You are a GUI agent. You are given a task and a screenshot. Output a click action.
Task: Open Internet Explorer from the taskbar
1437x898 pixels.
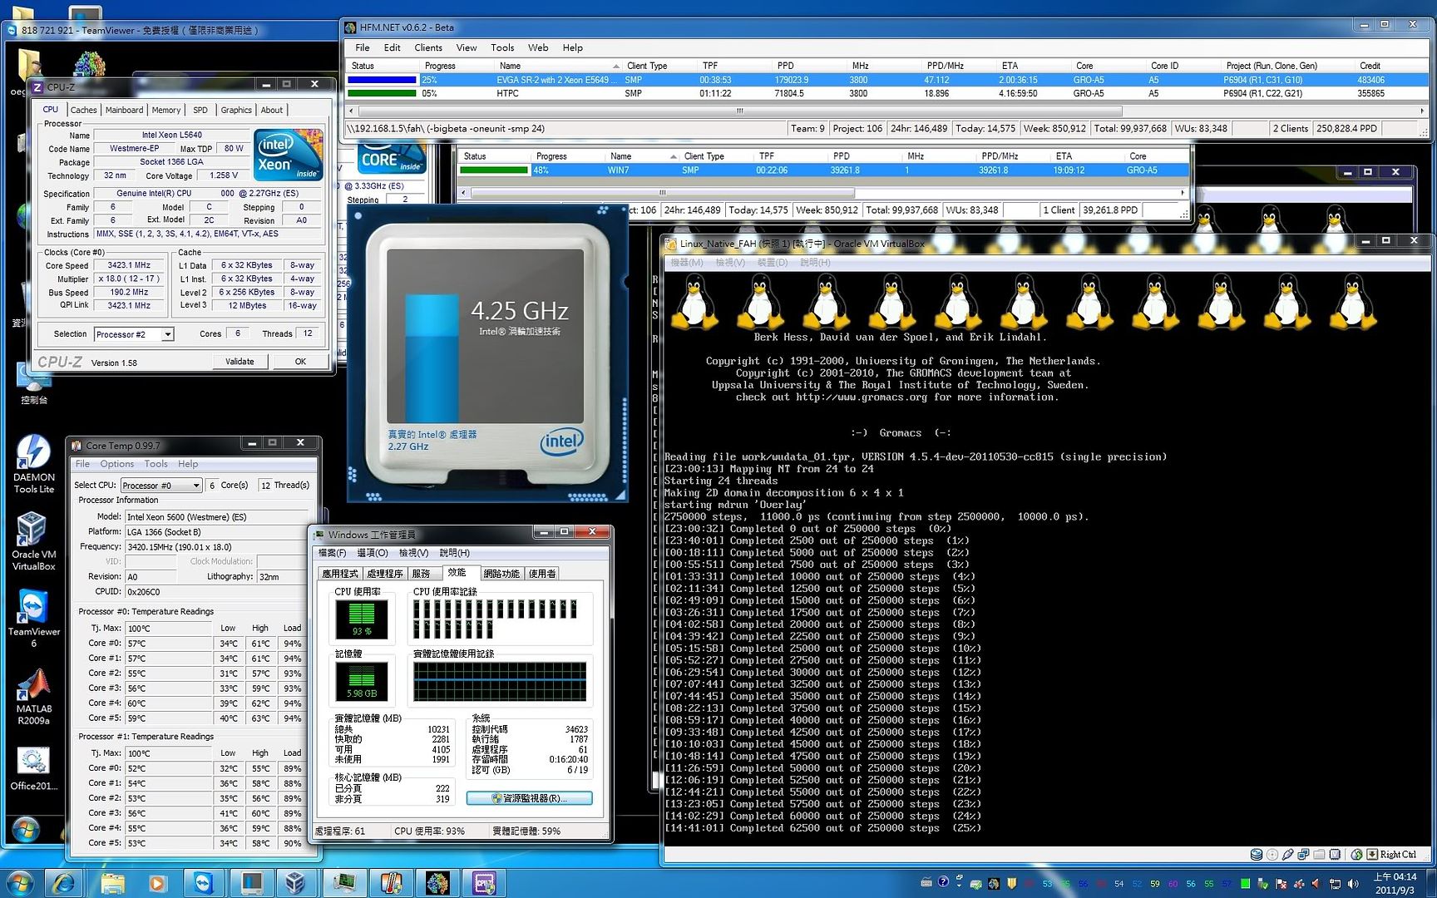tap(64, 882)
